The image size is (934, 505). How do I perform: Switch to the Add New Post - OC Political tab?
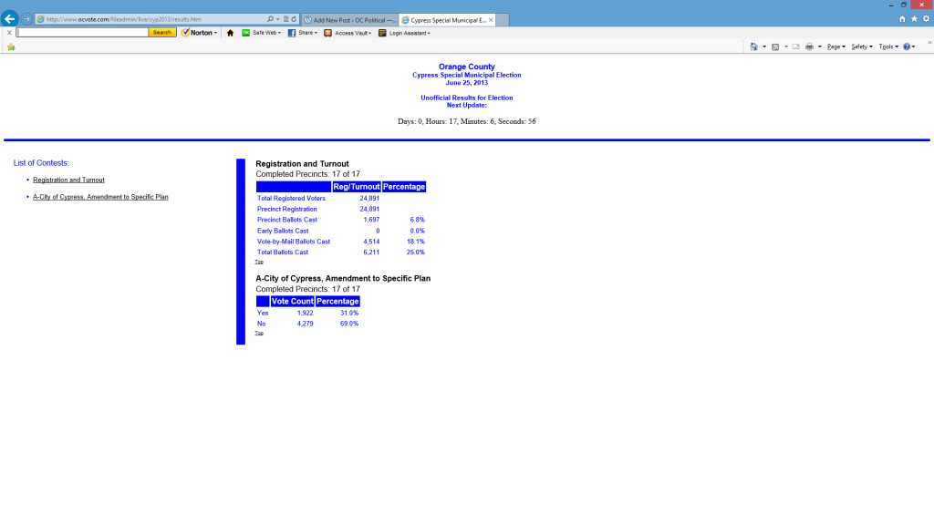(x=350, y=20)
